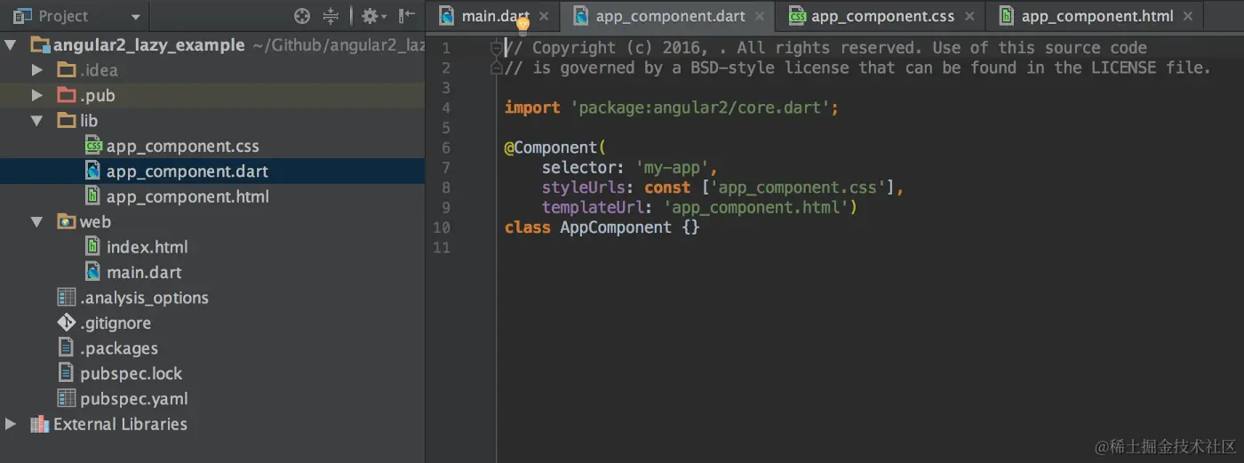Click the red .pub folder icon
The image size is (1244, 463).
pos(67,95)
